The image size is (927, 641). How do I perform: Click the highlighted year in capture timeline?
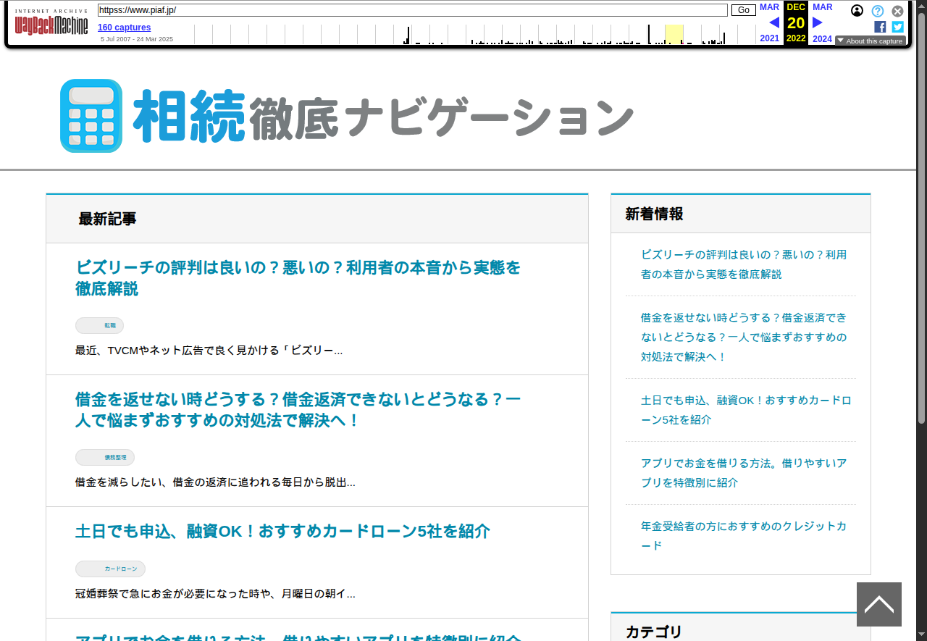point(674,34)
